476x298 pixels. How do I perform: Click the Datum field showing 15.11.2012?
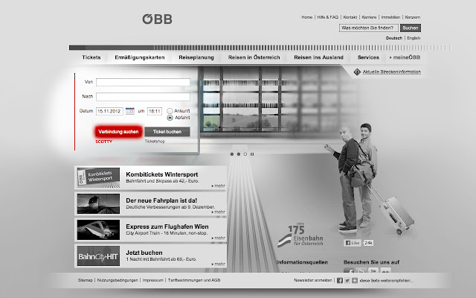tap(109, 111)
